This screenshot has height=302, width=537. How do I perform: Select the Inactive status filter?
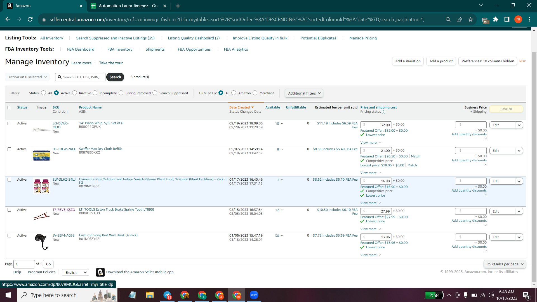(x=75, y=93)
